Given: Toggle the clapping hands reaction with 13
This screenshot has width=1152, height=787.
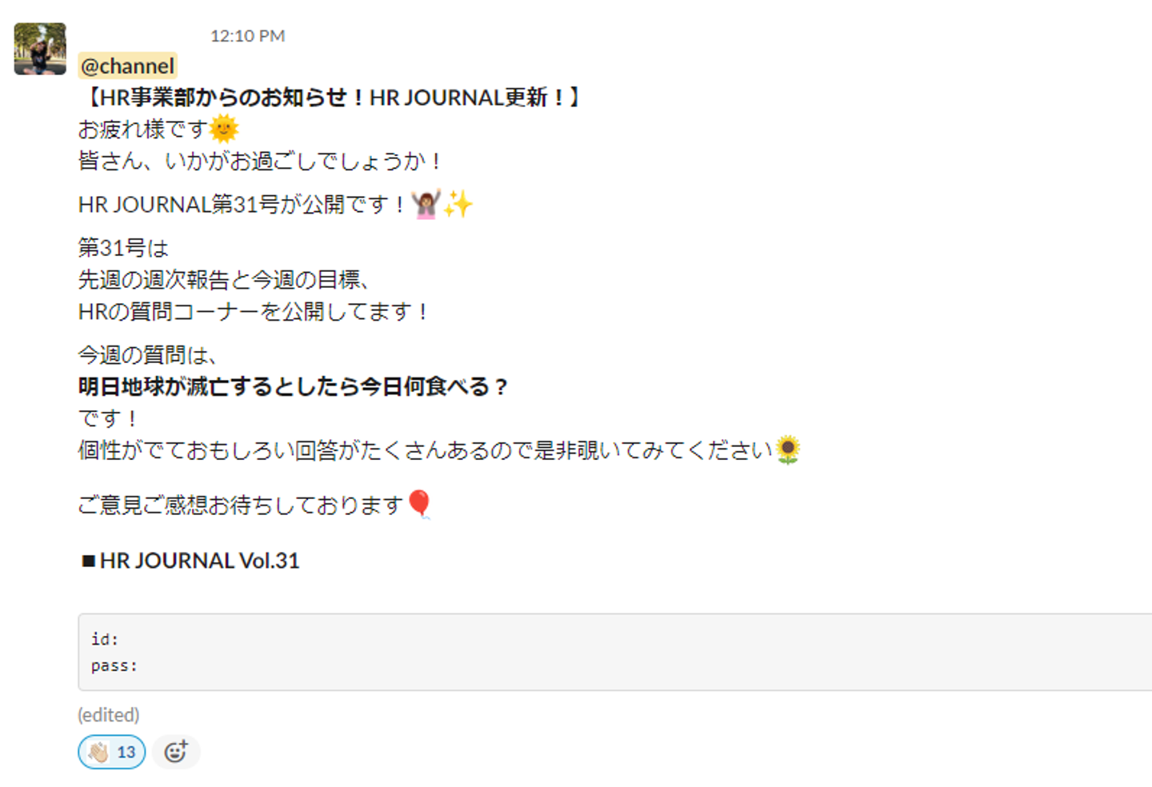Looking at the screenshot, I should tap(112, 752).
